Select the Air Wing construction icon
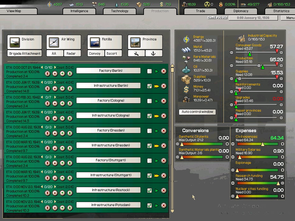 point(54,43)
